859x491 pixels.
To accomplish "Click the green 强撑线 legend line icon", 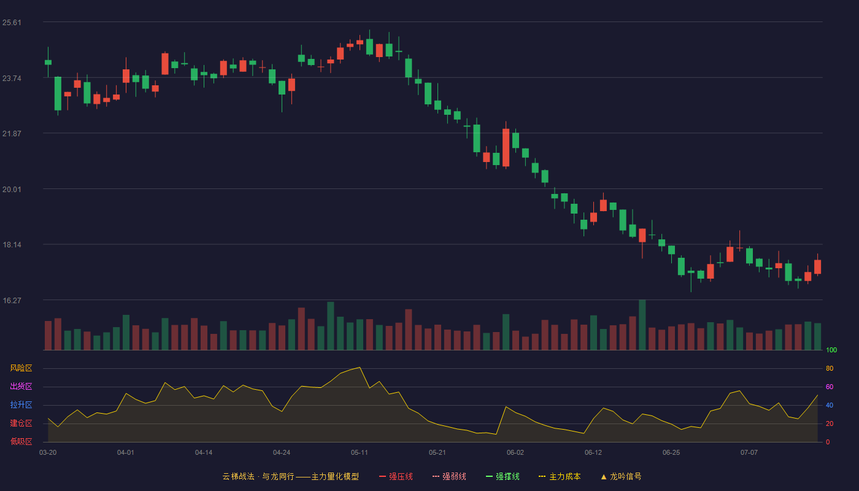I will tap(489, 476).
